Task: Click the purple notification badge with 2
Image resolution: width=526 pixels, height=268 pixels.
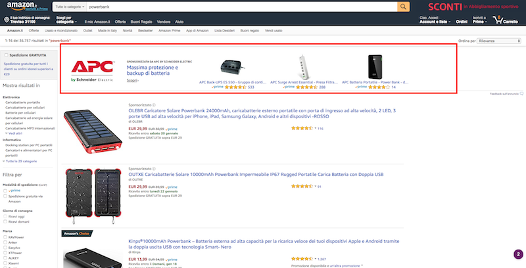Action: pos(518,254)
